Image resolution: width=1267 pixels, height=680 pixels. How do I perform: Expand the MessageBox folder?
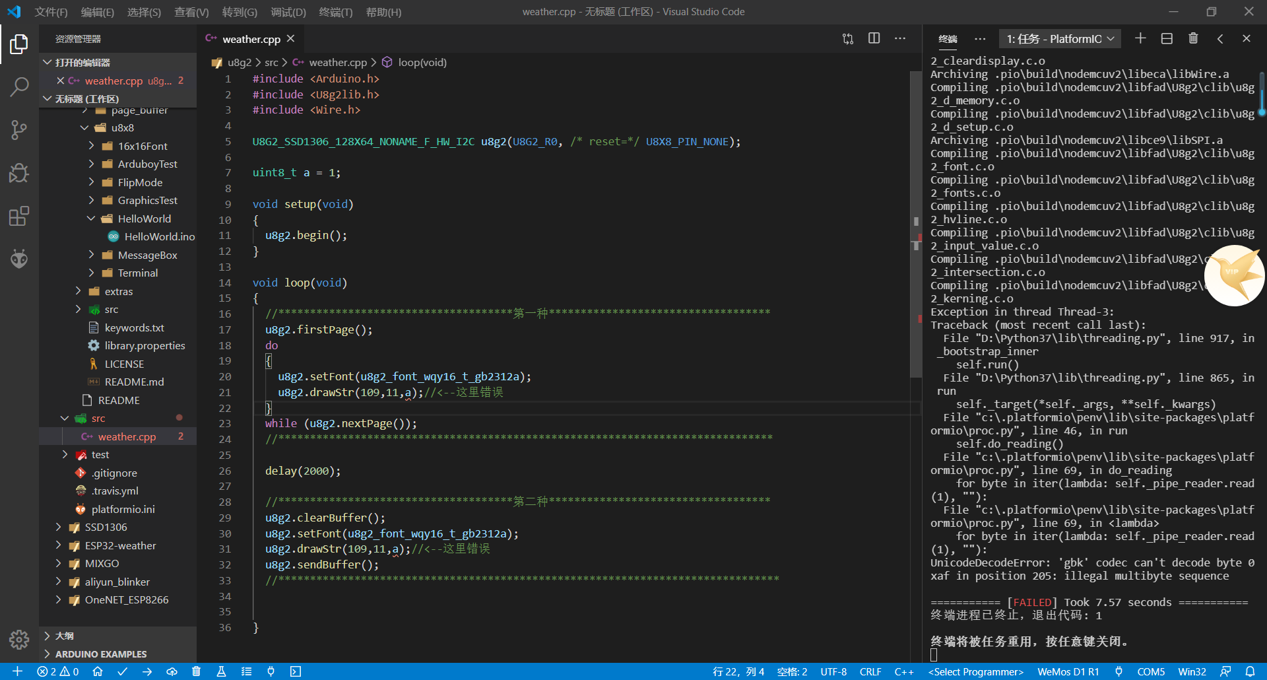point(92,255)
